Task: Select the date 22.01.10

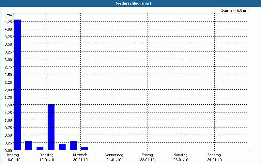Action: click(147, 160)
